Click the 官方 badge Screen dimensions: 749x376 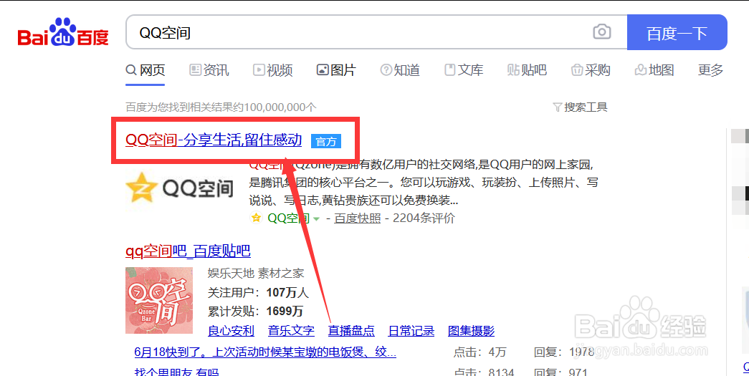tap(326, 141)
